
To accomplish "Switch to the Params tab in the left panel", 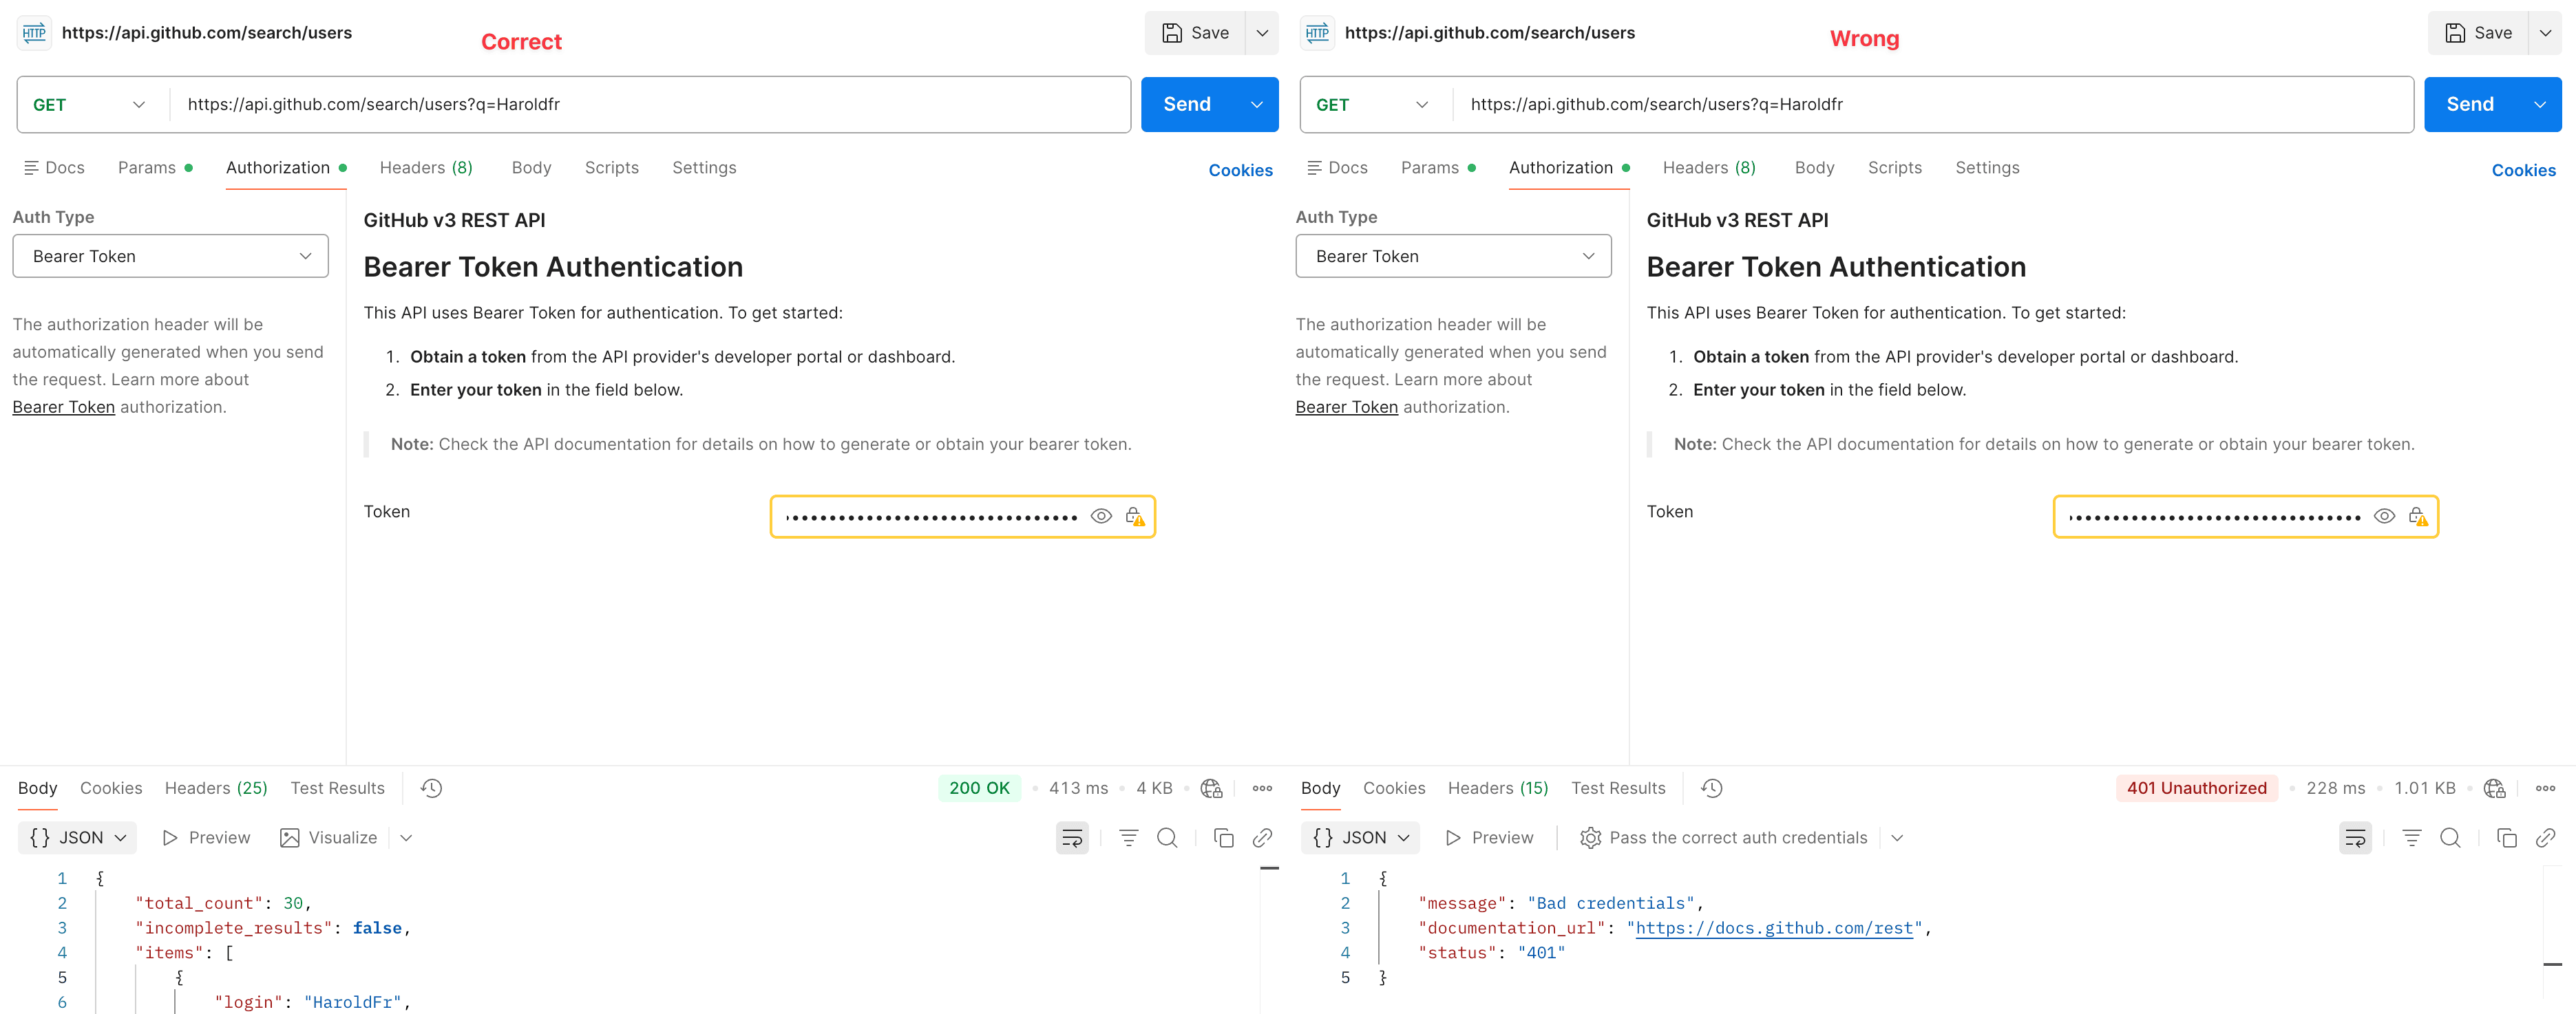I will pos(155,168).
